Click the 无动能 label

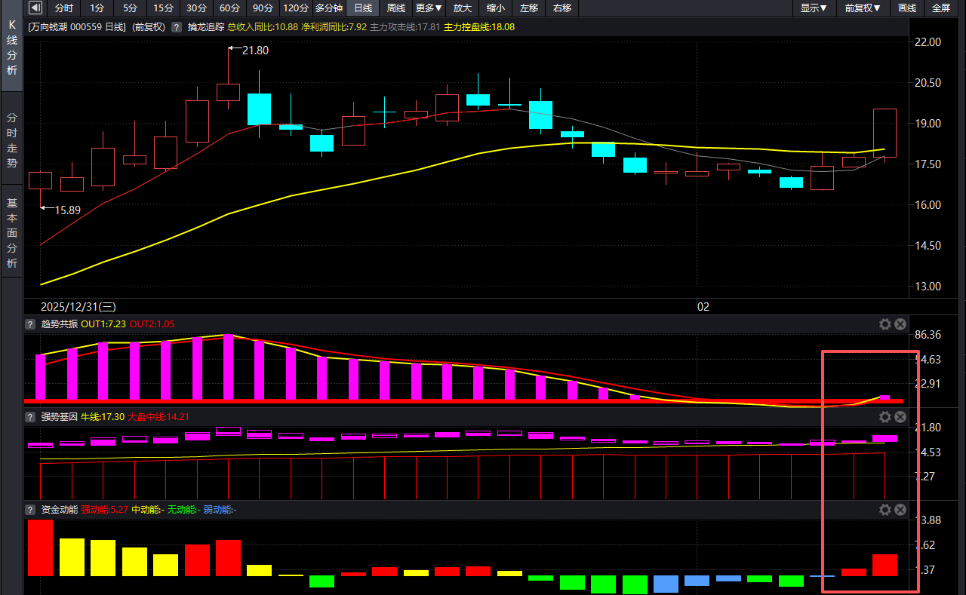pyautogui.click(x=183, y=510)
